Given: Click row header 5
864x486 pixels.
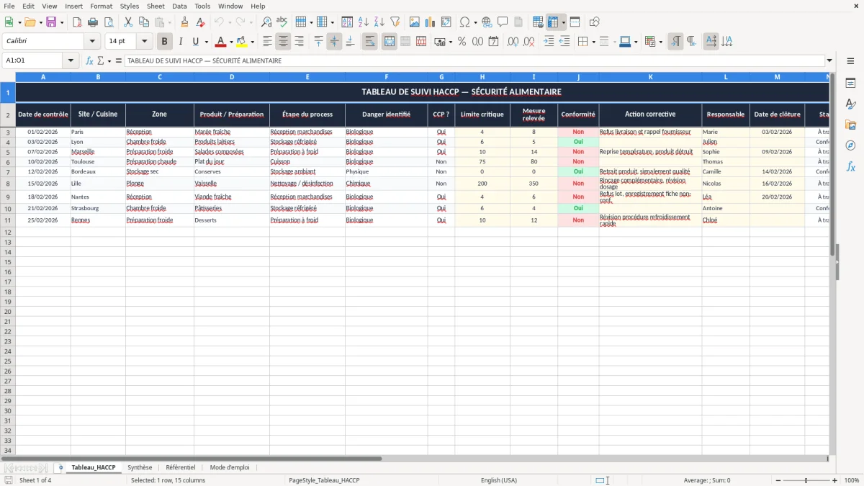Looking at the screenshot, I should (8, 152).
